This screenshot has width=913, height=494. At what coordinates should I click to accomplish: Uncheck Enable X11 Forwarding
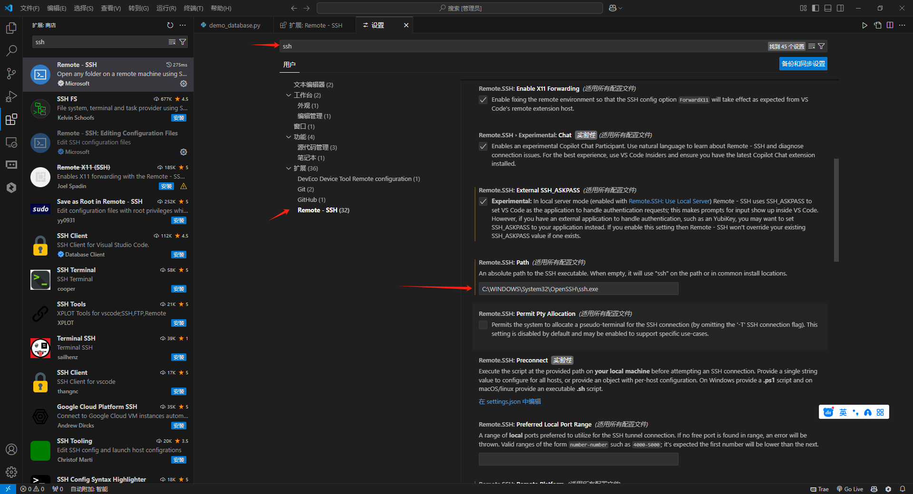tap(483, 100)
